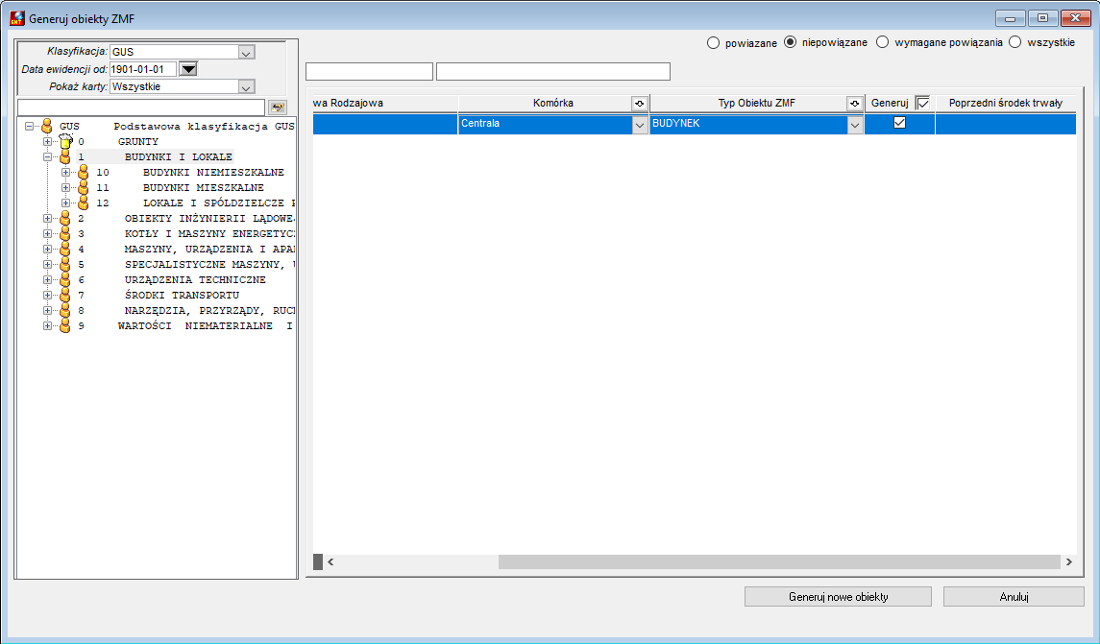Screen dimensions: 1100x644
Task: Click the icon of node 8 NARZĘDZIA
Action: (x=65, y=310)
